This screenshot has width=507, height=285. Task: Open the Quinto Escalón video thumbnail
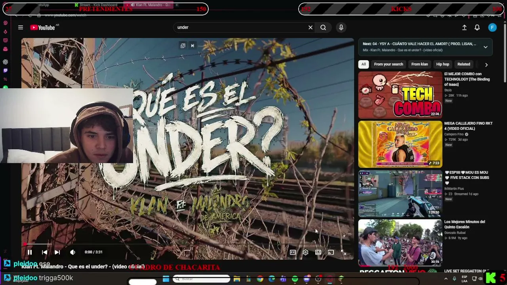click(400, 243)
